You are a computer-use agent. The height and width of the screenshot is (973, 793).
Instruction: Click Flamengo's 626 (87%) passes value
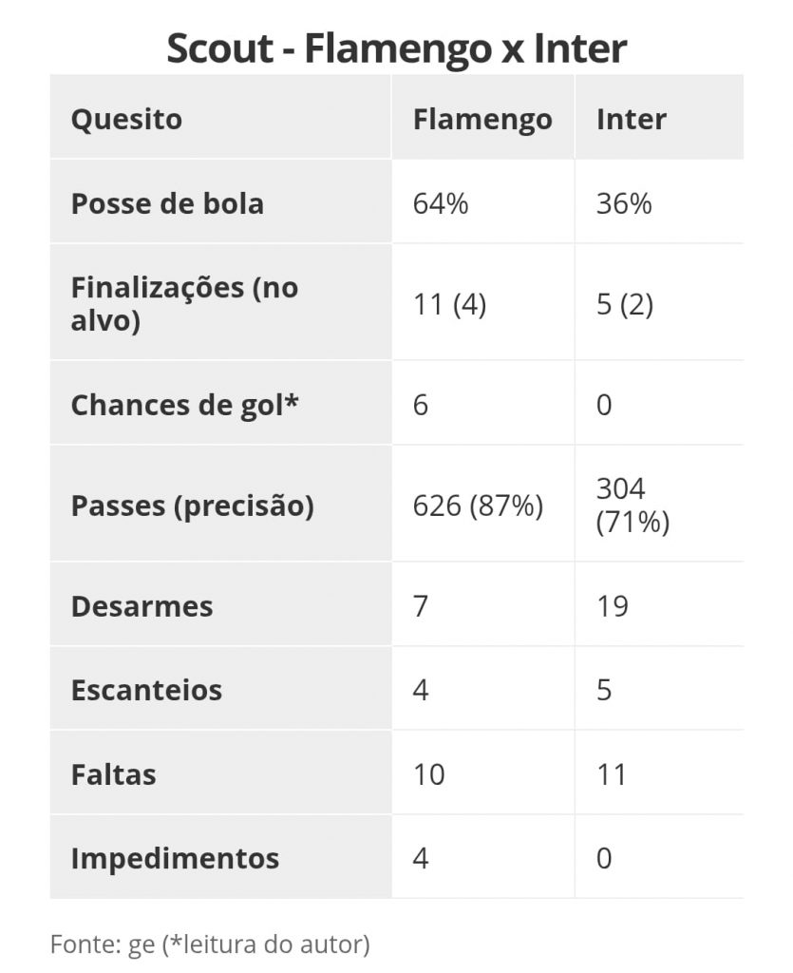pyautogui.click(x=478, y=506)
